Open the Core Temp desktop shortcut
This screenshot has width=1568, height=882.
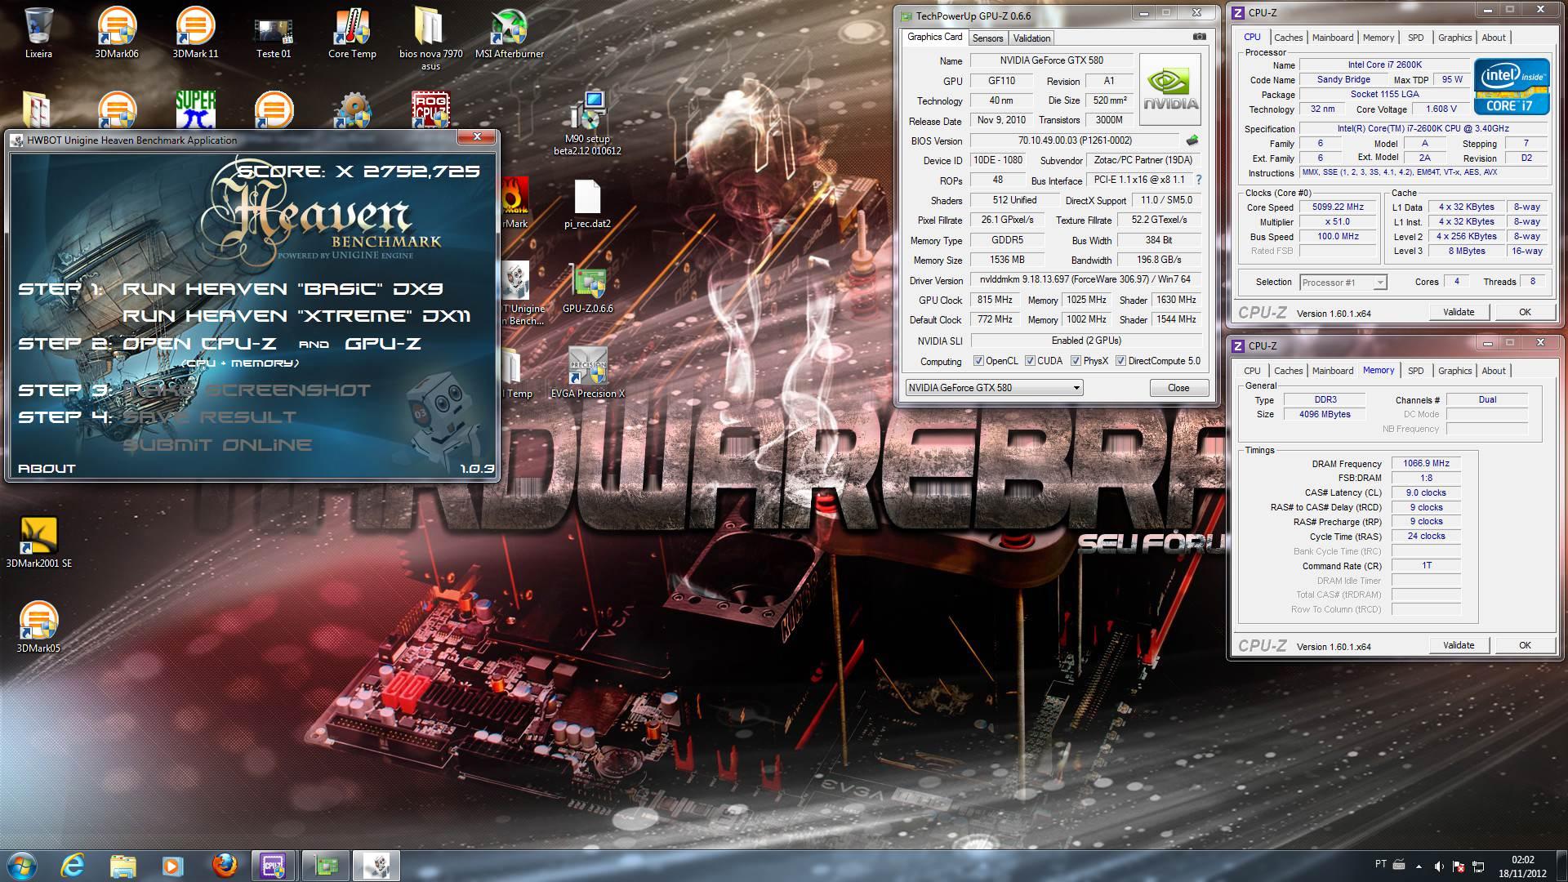352,33
